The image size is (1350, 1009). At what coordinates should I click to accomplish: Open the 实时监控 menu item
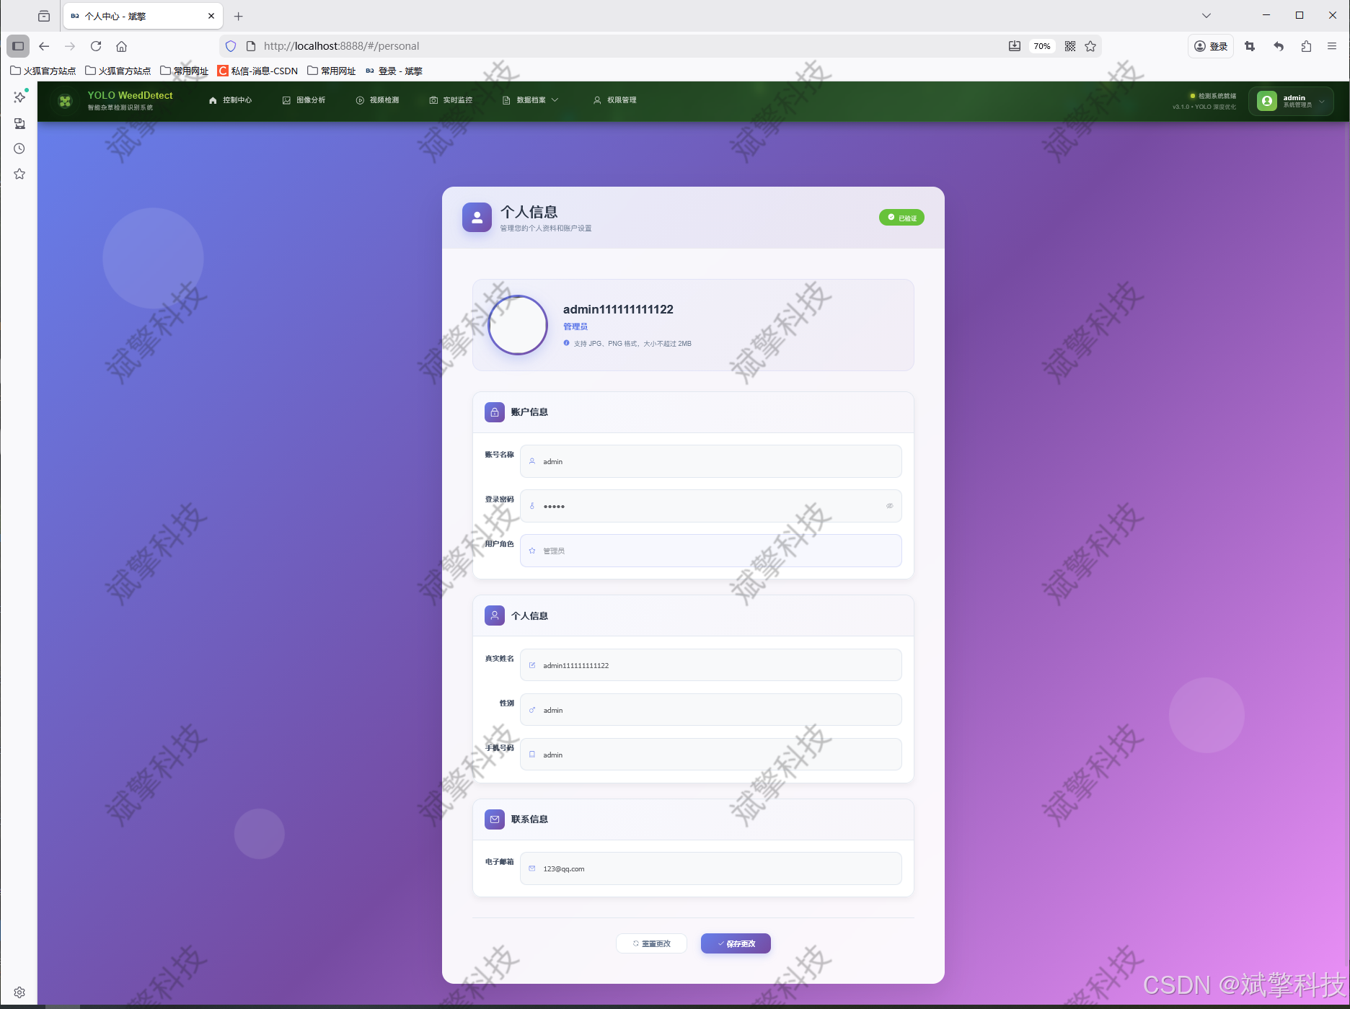(451, 100)
